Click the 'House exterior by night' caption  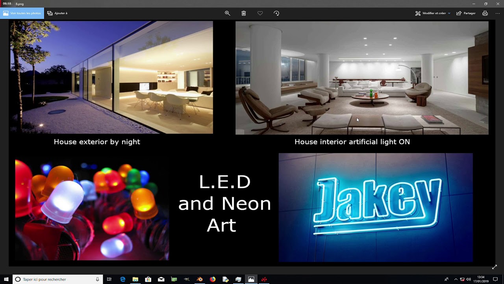point(97,142)
